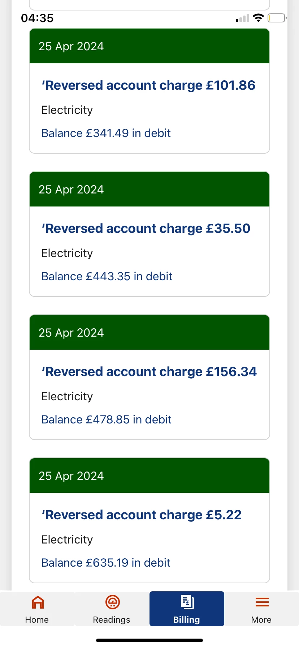Open Reversed account charge £101.86 link
299x648 pixels.
pos(148,85)
